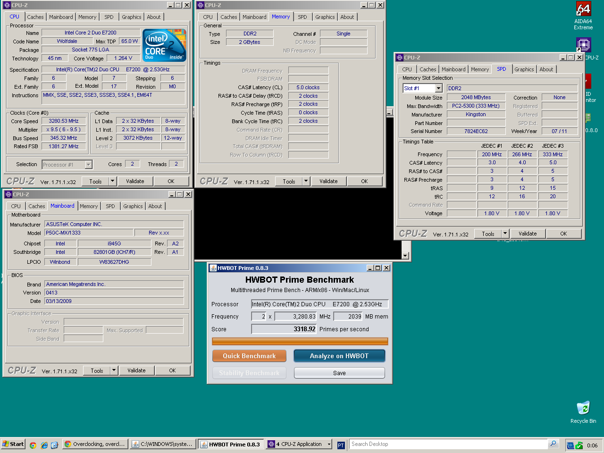Expand Tools arrow in CPU tab window
This screenshot has height=453, width=604.
tap(113, 181)
